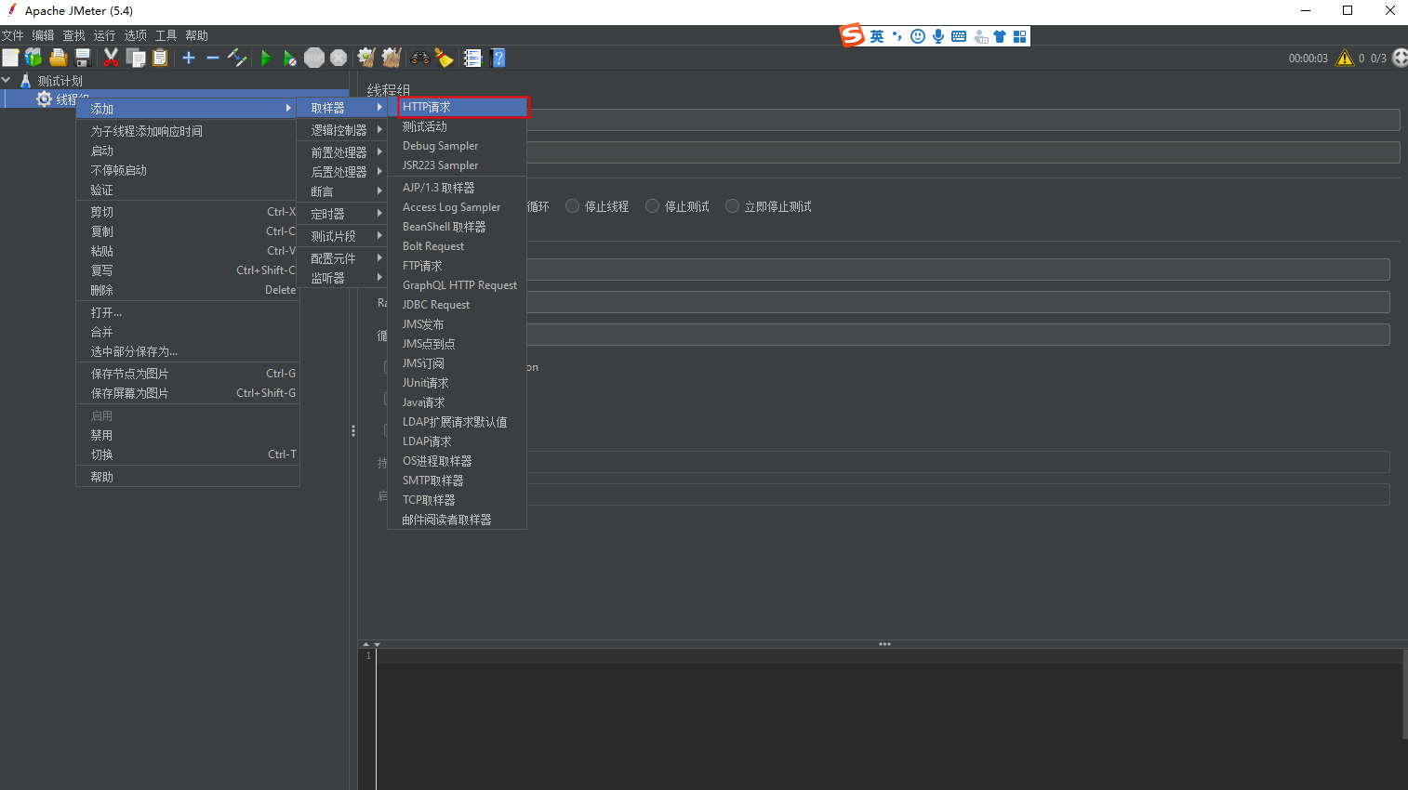
Task: Click the 0/3 active threads counter
Action: coord(1378,59)
